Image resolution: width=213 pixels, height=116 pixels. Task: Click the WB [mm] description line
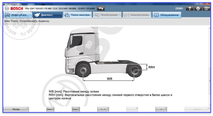tap(74, 92)
